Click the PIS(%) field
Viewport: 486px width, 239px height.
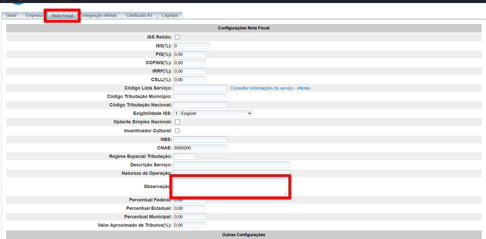tap(189, 54)
